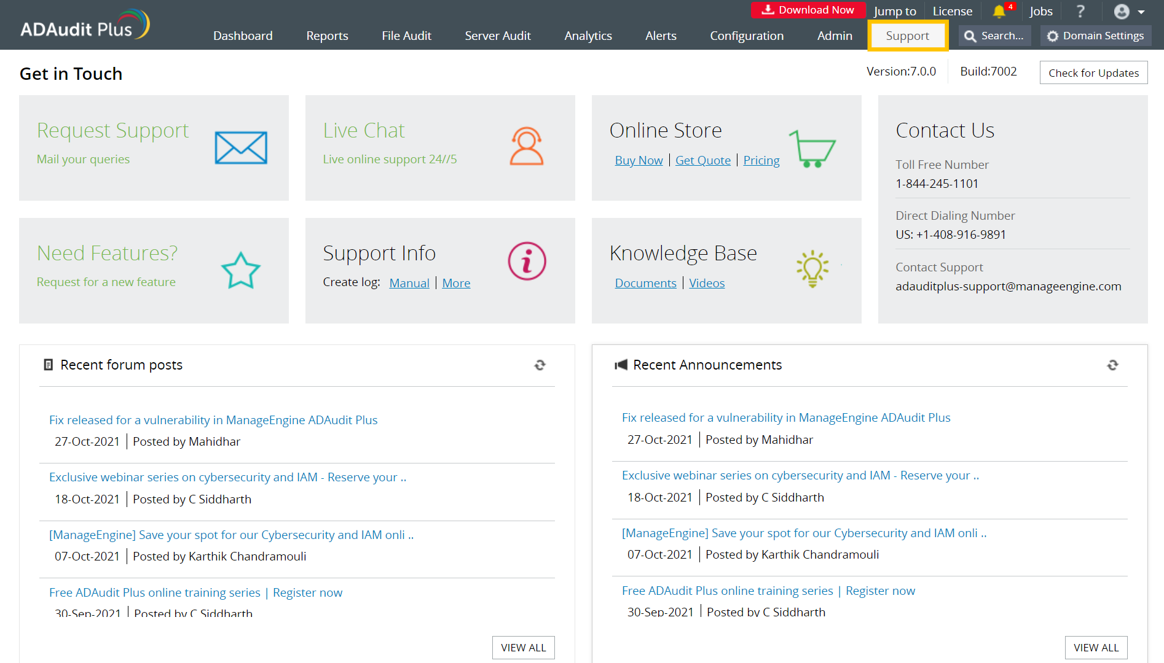This screenshot has width=1164, height=663.
Task: Click the Need Features star icon
Action: tap(241, 270)
